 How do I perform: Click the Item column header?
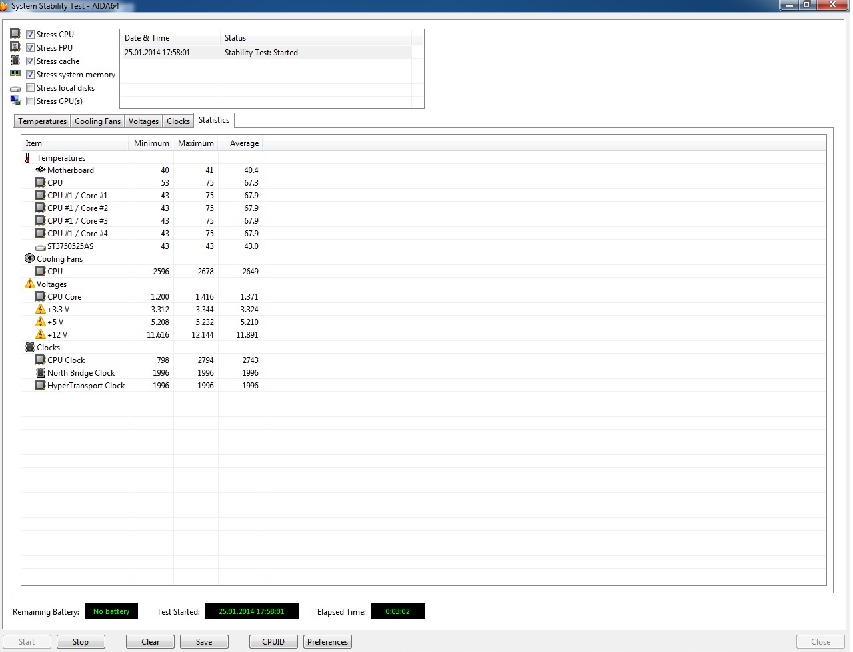tap(75, 143)
